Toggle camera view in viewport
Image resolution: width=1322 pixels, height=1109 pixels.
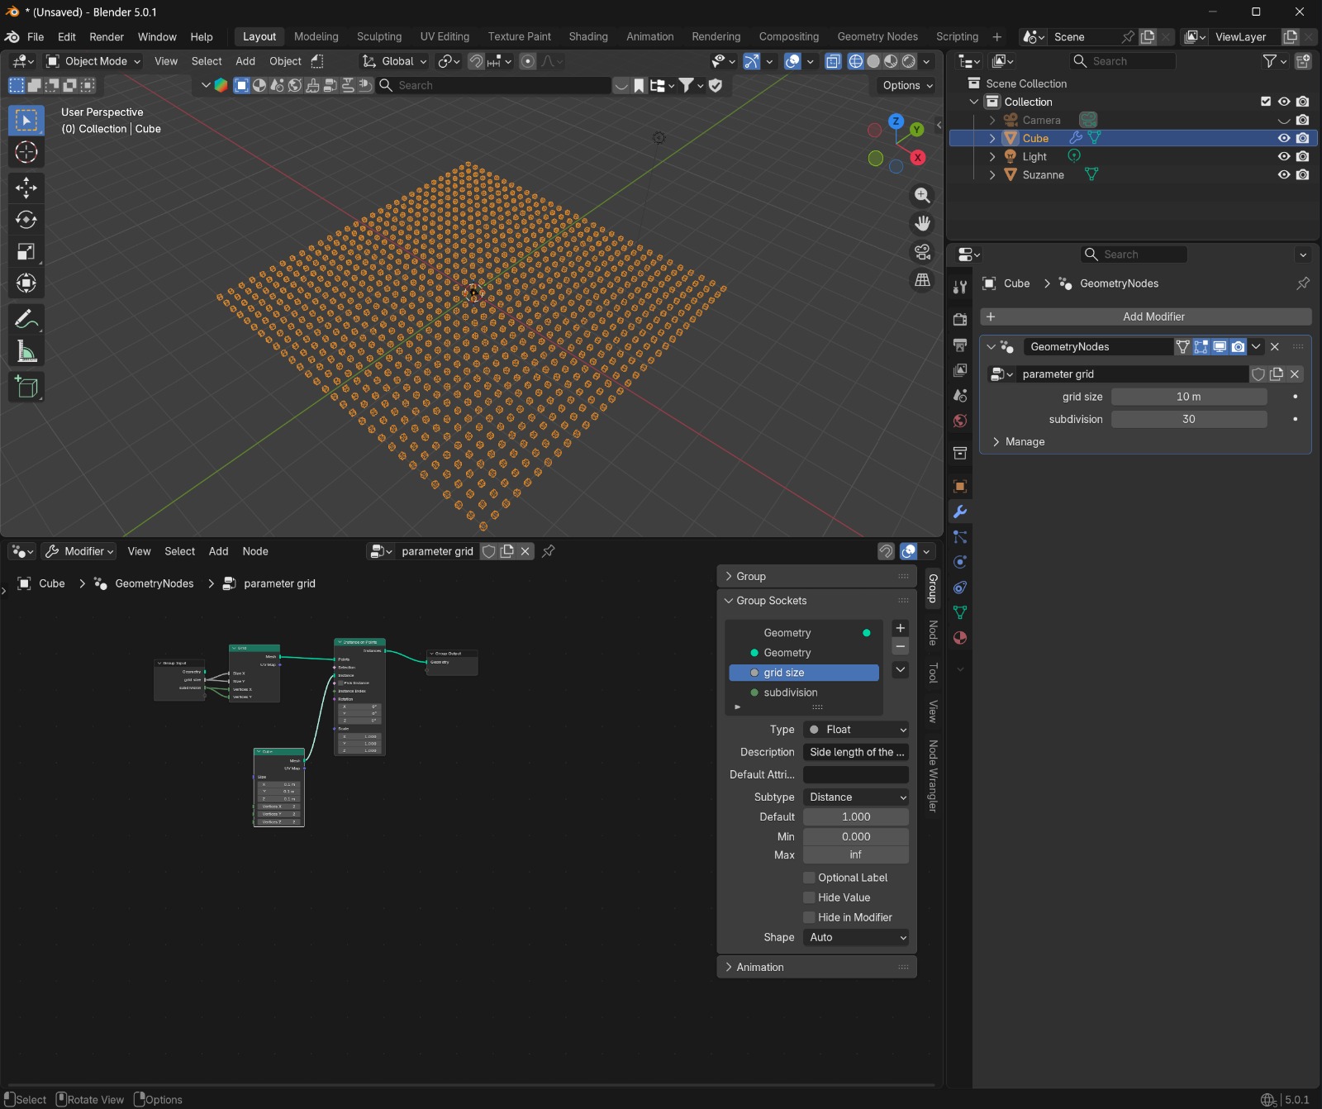(922, 251)
